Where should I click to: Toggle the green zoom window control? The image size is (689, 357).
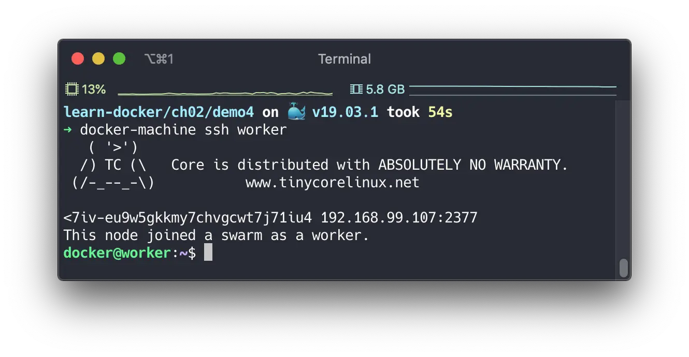(x=119, y=58)
